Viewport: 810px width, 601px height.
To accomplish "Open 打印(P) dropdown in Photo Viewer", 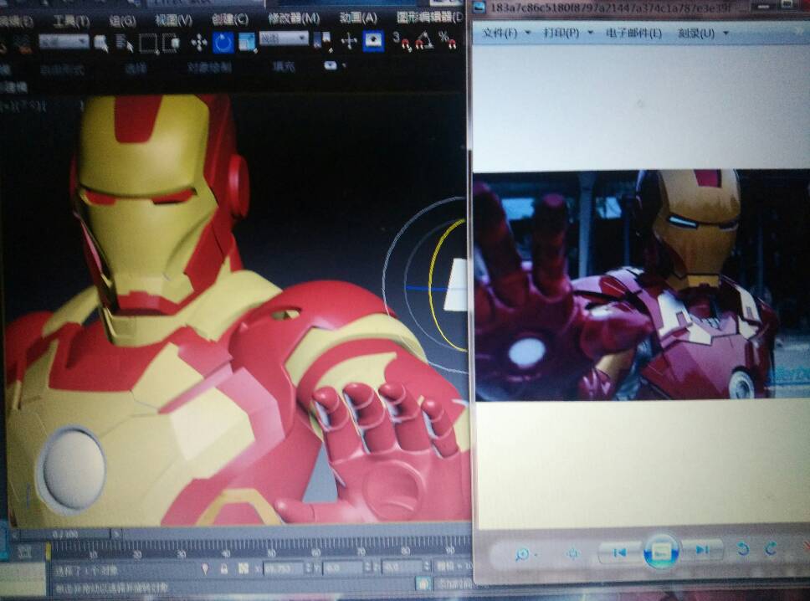I will point(567,33).
